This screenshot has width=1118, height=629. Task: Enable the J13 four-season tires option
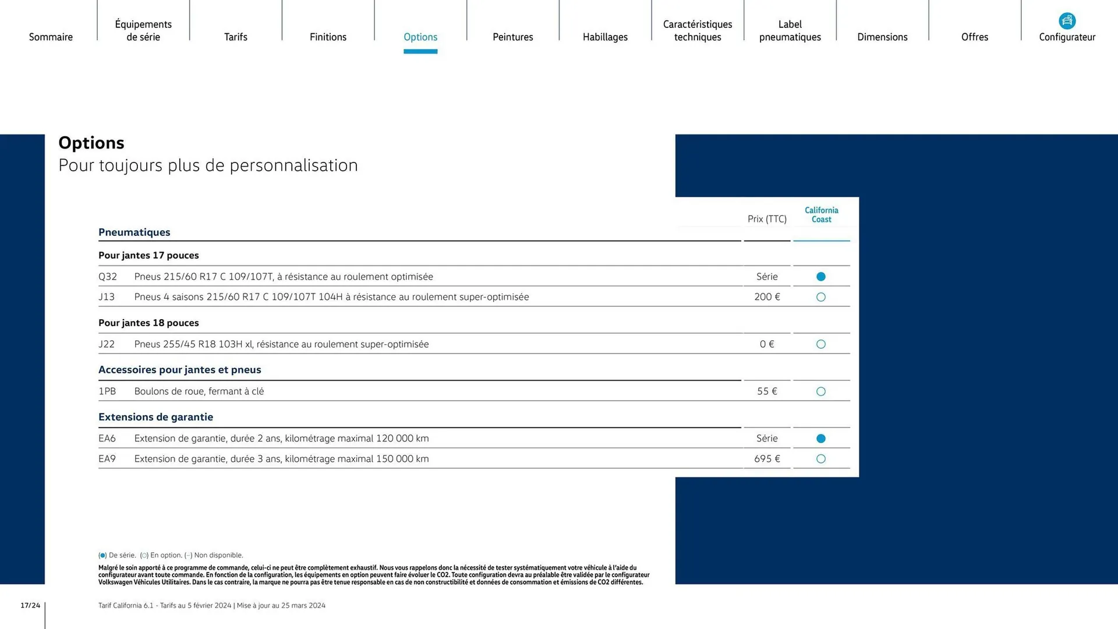tap(821, 297)
